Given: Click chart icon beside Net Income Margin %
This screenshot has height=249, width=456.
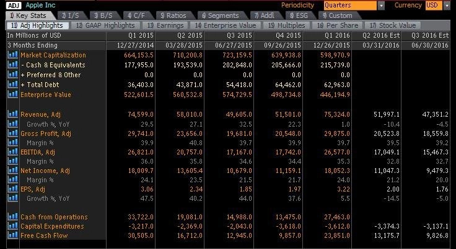Looking at the screenshot, I should coord(13,180).
